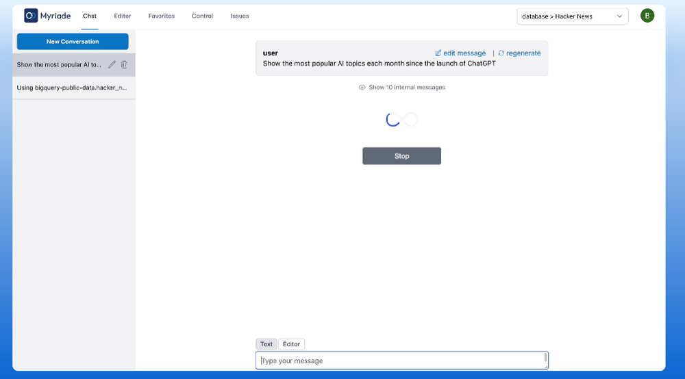685x379 pixels.
Task: Rename the 'Show the most popular AI' conversation
Action: (x=112, y=64)
